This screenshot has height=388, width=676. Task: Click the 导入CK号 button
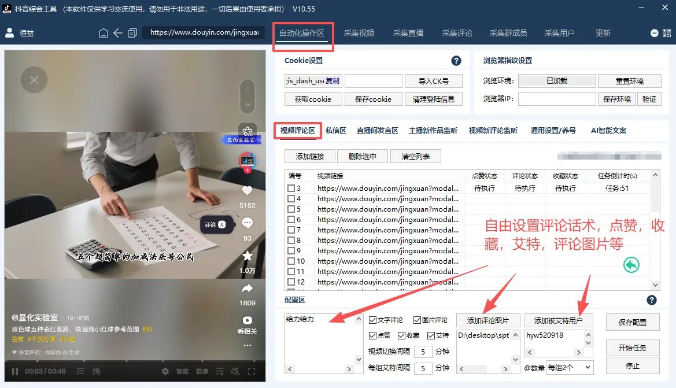coord(434,81)
